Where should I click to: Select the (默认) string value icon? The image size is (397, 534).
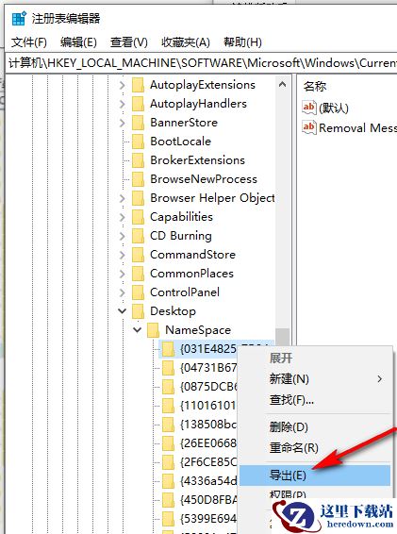click(x=309, y=108)
